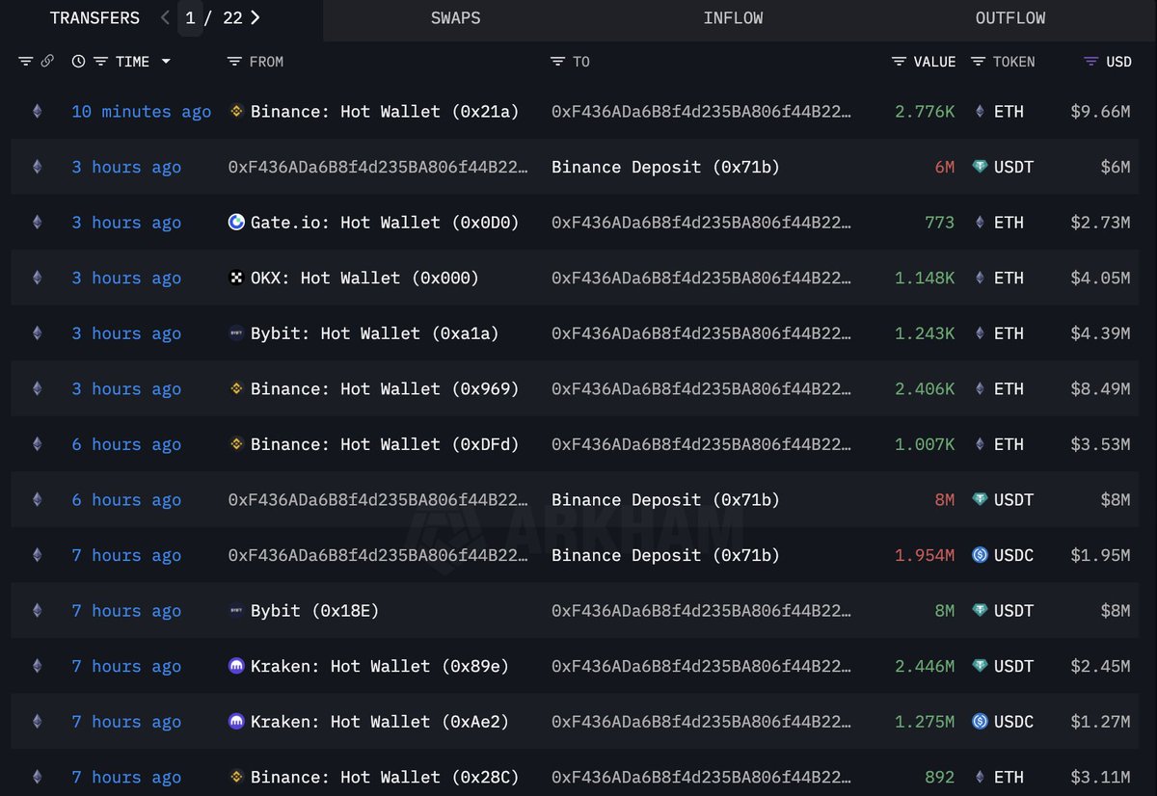Open Binance Deposit (0x71b) in 1.954M row
Screen dimensions: 1157x796
pyautogui.click(x=665, y=556)
